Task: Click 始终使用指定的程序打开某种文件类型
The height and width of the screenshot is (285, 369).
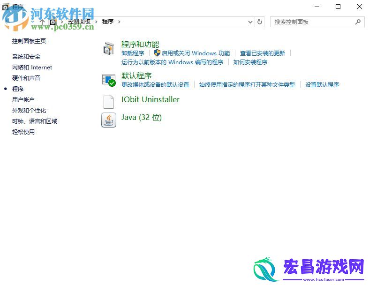Action: [x=247, y=84]
